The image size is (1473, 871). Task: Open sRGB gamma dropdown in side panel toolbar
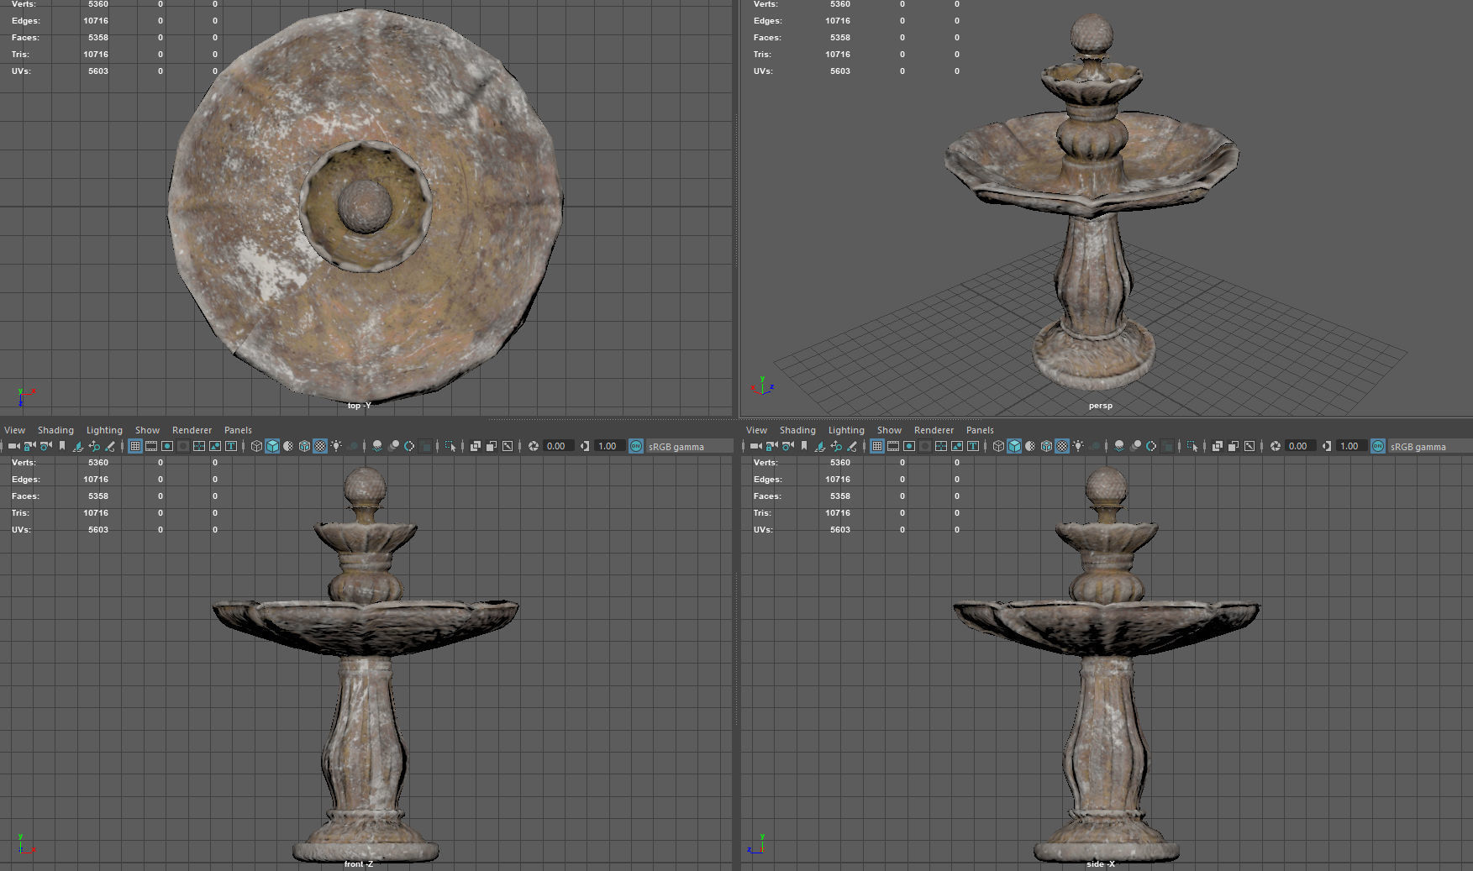click(1429, 446)
